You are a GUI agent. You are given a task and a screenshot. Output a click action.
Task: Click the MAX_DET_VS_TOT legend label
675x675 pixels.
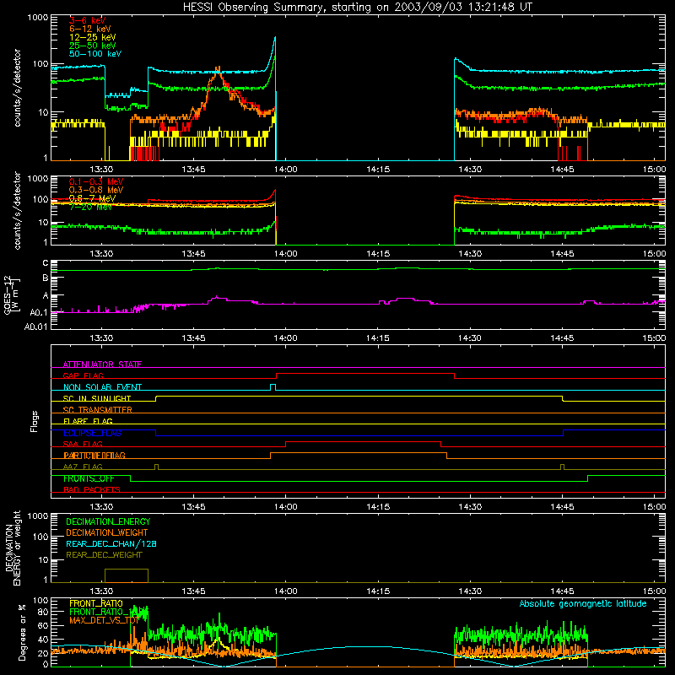(x=104, y=620)
